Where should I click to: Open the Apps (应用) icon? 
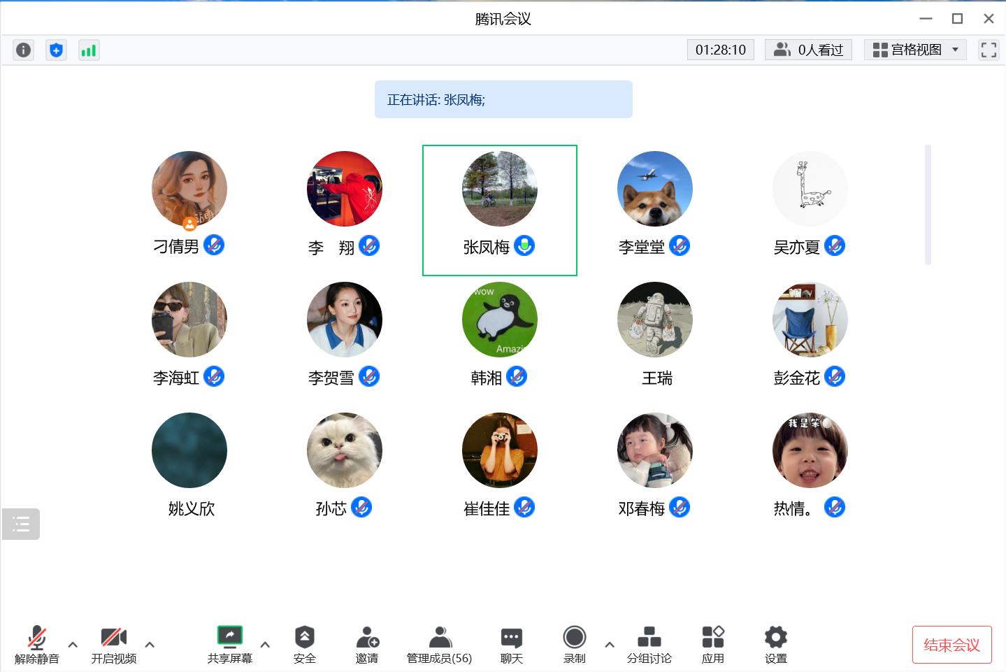coord(712,644)
